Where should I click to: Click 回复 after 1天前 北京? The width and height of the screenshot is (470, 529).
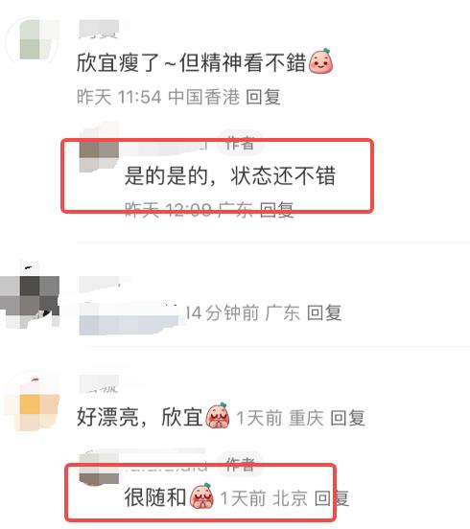(332, 498)
